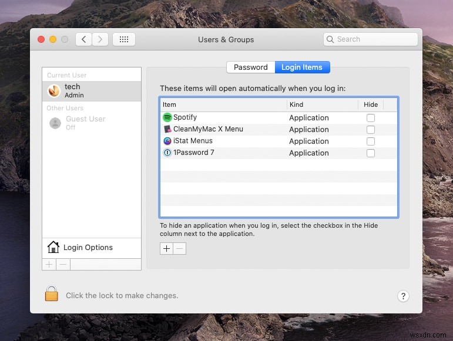The image size is (453, 341).
Task: Sort by the Kind column header
Action: (x=323, y=104)
